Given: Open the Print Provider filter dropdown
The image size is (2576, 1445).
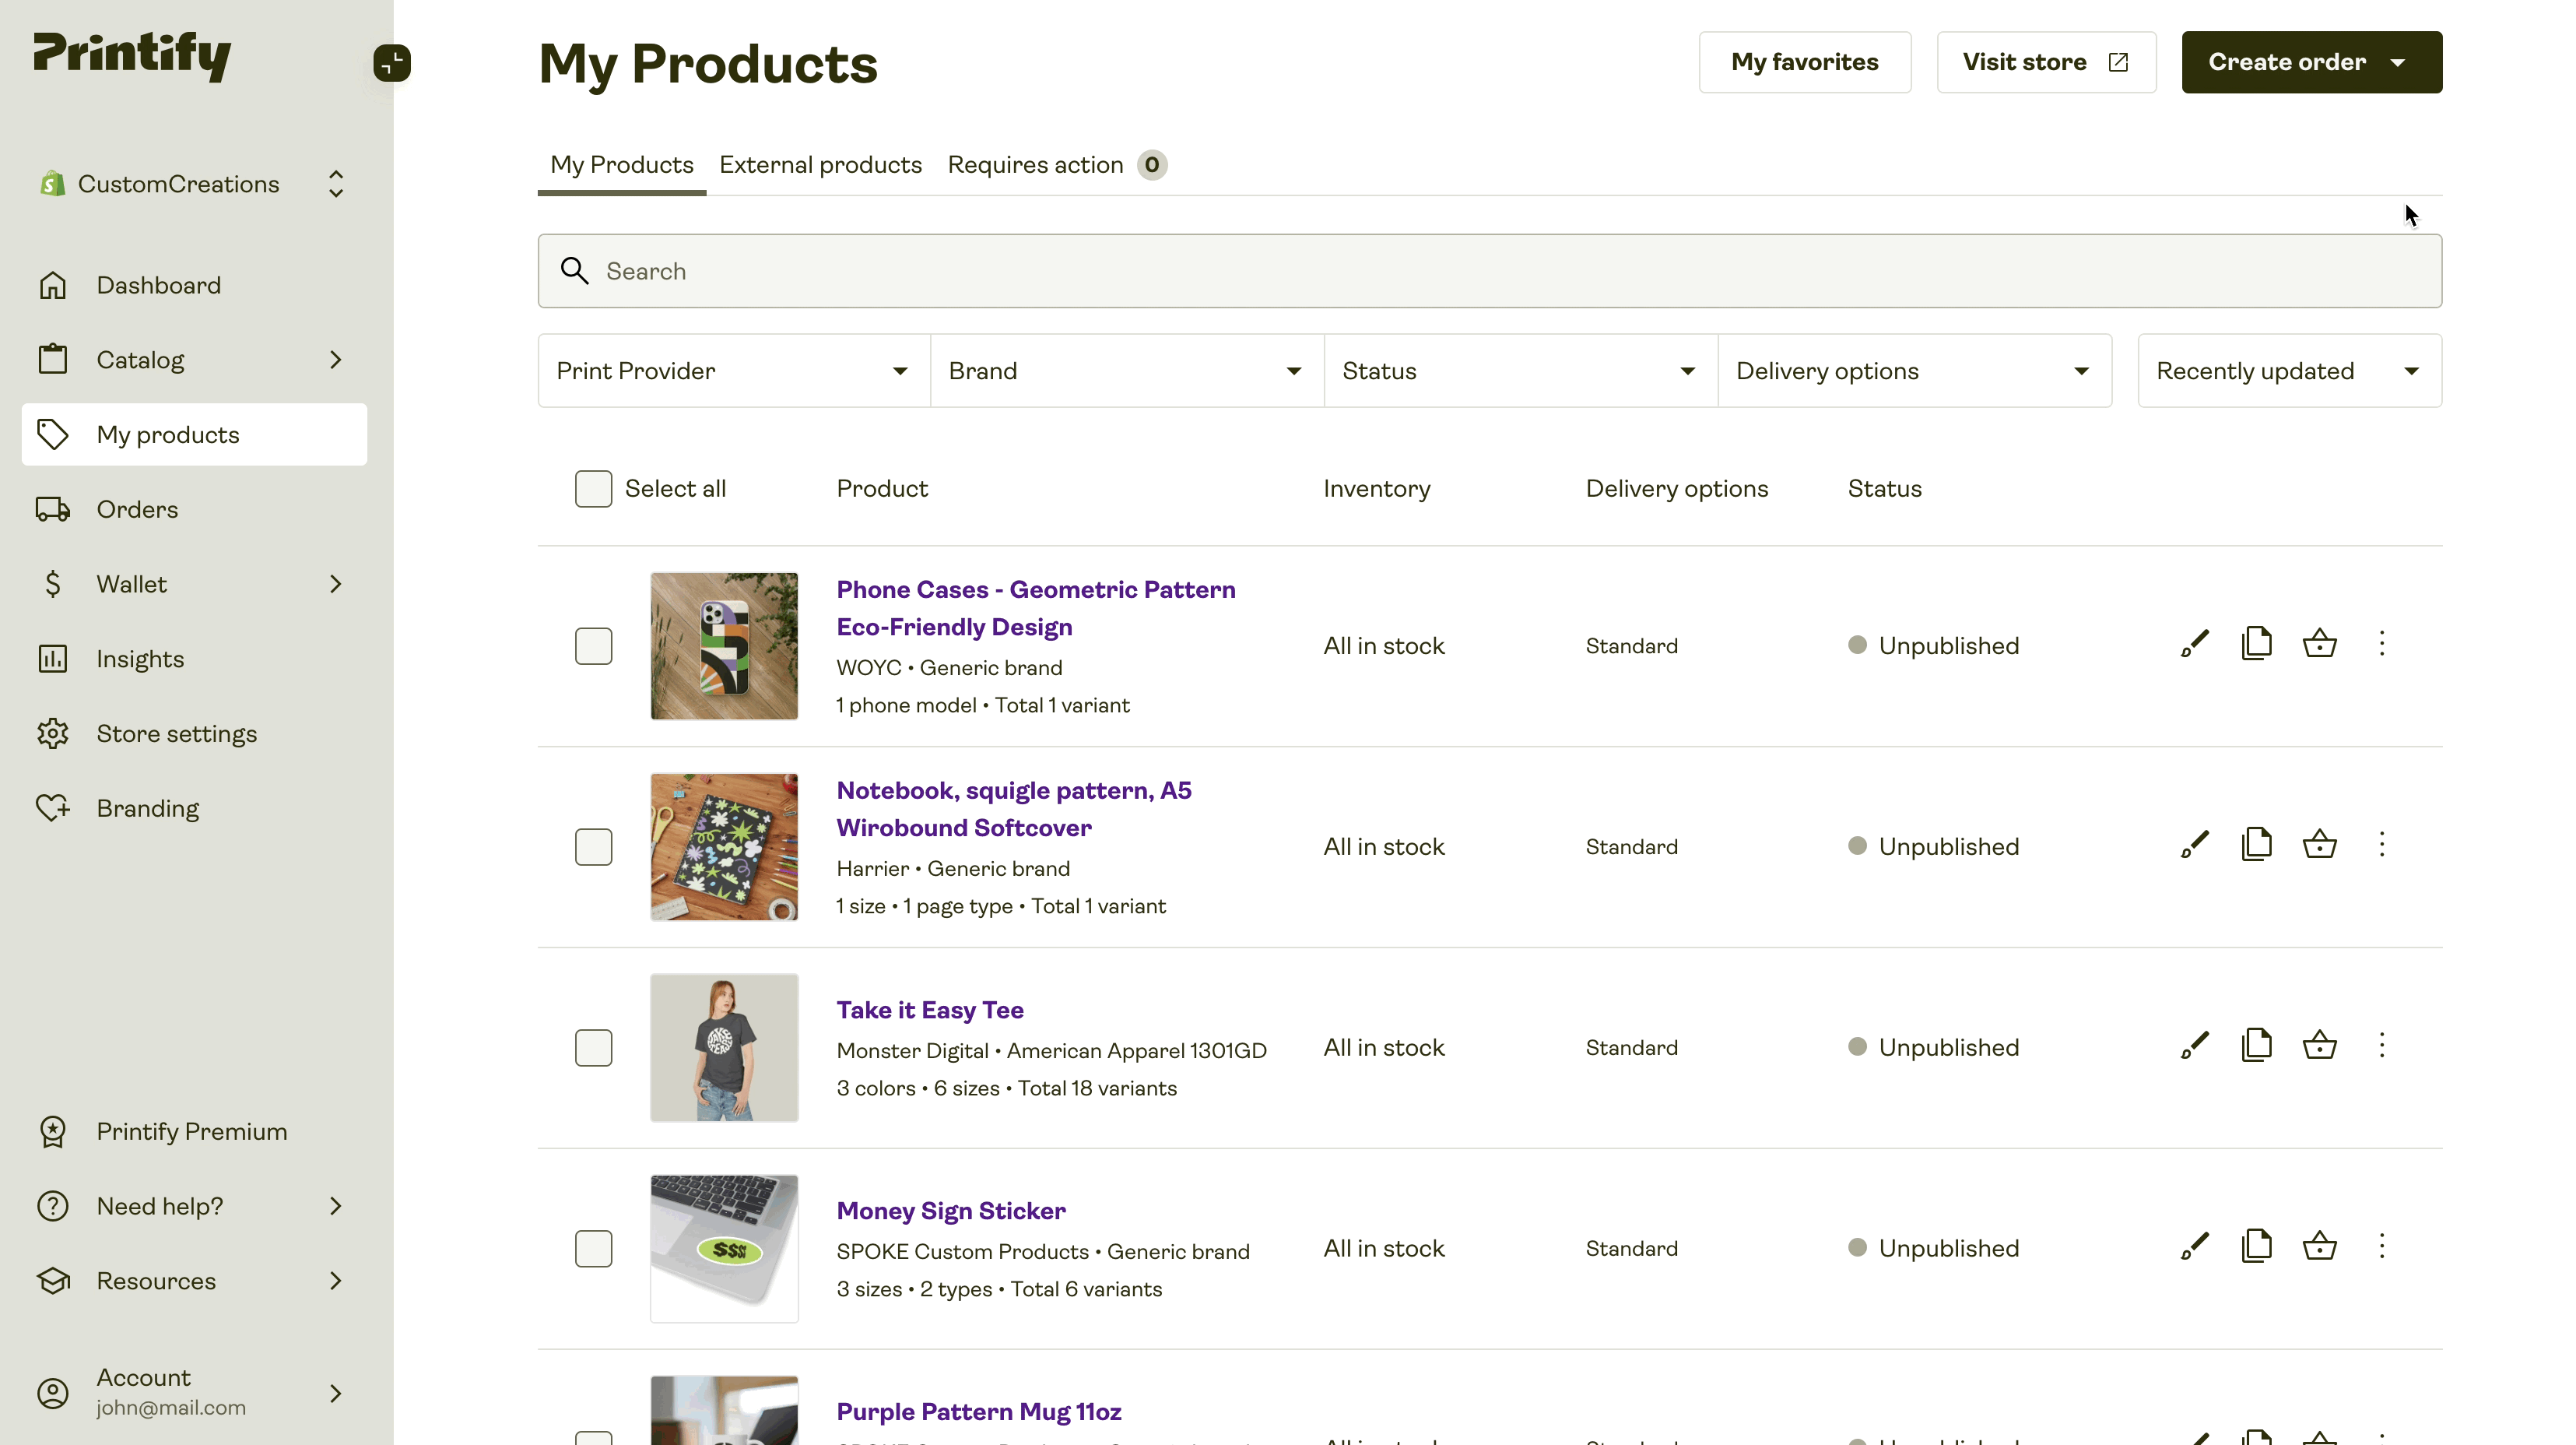Looking at the screenshot, I should point(733,371).
